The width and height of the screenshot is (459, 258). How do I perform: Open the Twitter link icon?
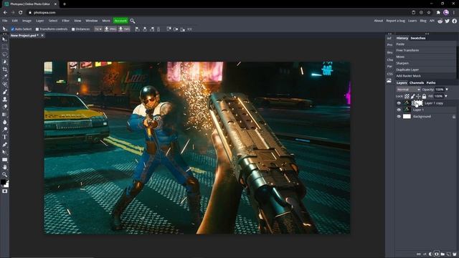pos(448,21)
